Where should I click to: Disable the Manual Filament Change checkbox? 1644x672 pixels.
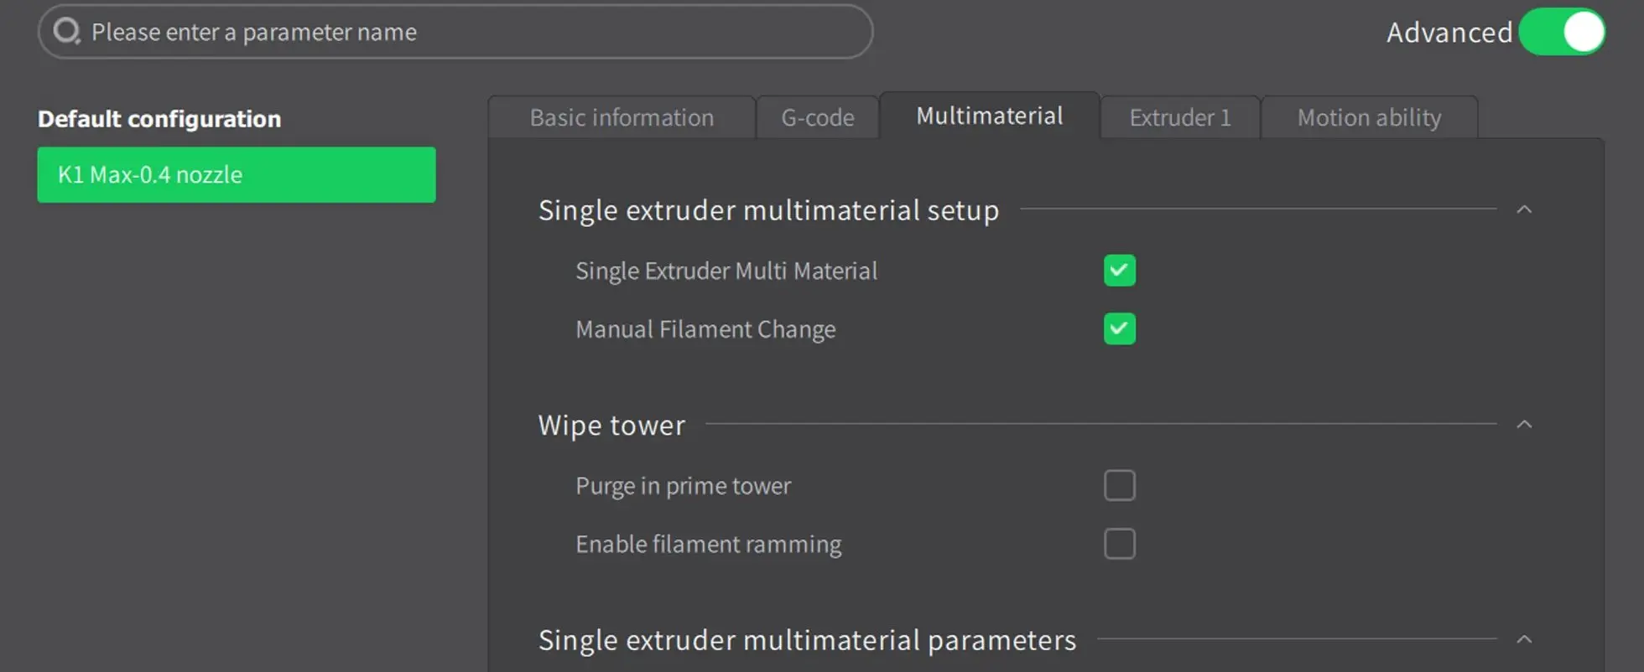[x=1119, y=328]
